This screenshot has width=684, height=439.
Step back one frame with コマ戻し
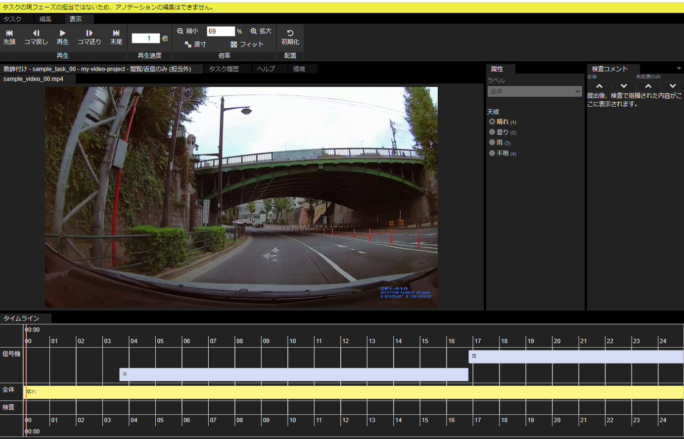point(36,37)
